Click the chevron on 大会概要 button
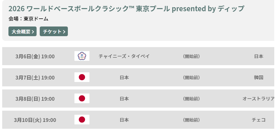 pyautogui.click(x=33, y=32)
